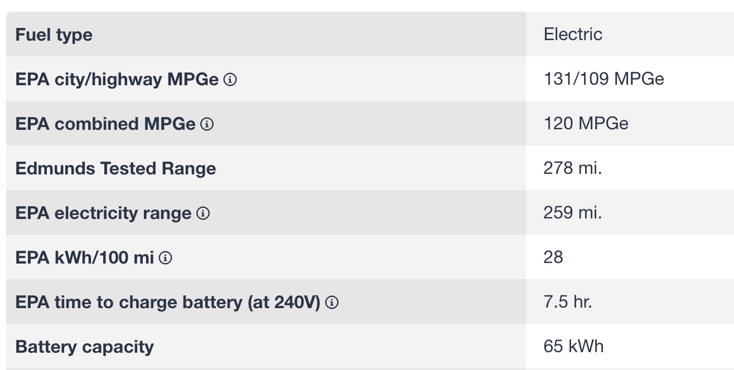
Task: Click the 120 MPGe combined value
Action: [x=586, y=124]
